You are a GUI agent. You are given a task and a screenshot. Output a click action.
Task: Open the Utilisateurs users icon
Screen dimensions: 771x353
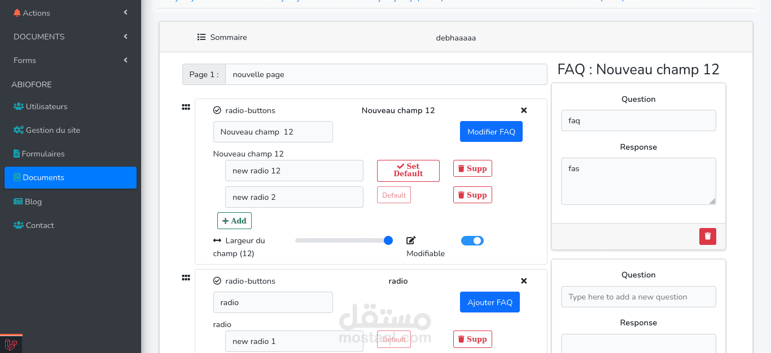[x=19, y=106]
